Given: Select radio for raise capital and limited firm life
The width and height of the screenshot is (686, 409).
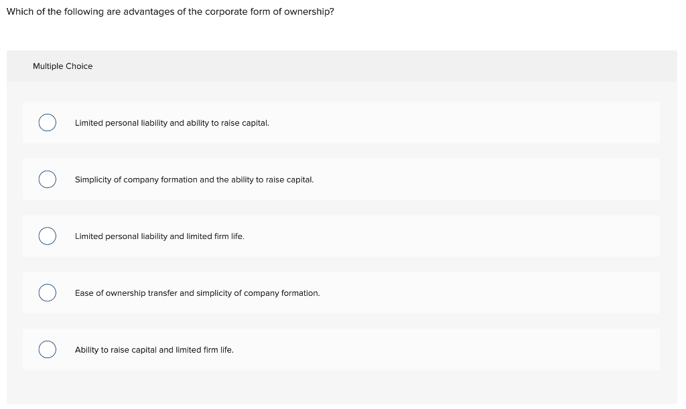Looking at the screenshot, I should tap(48, 349).
